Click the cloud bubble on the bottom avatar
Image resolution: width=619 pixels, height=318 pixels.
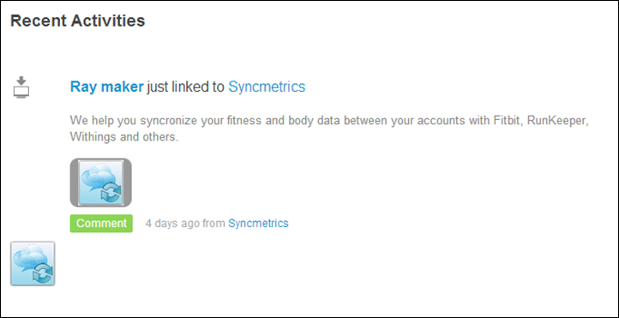[x=29, y=259]
